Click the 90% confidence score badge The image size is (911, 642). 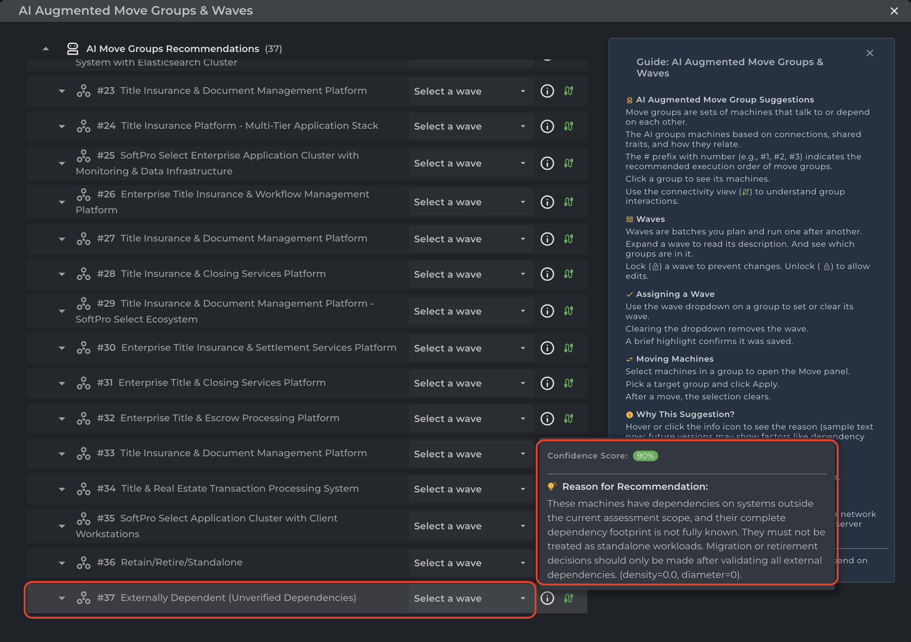(x=645, y=456)
